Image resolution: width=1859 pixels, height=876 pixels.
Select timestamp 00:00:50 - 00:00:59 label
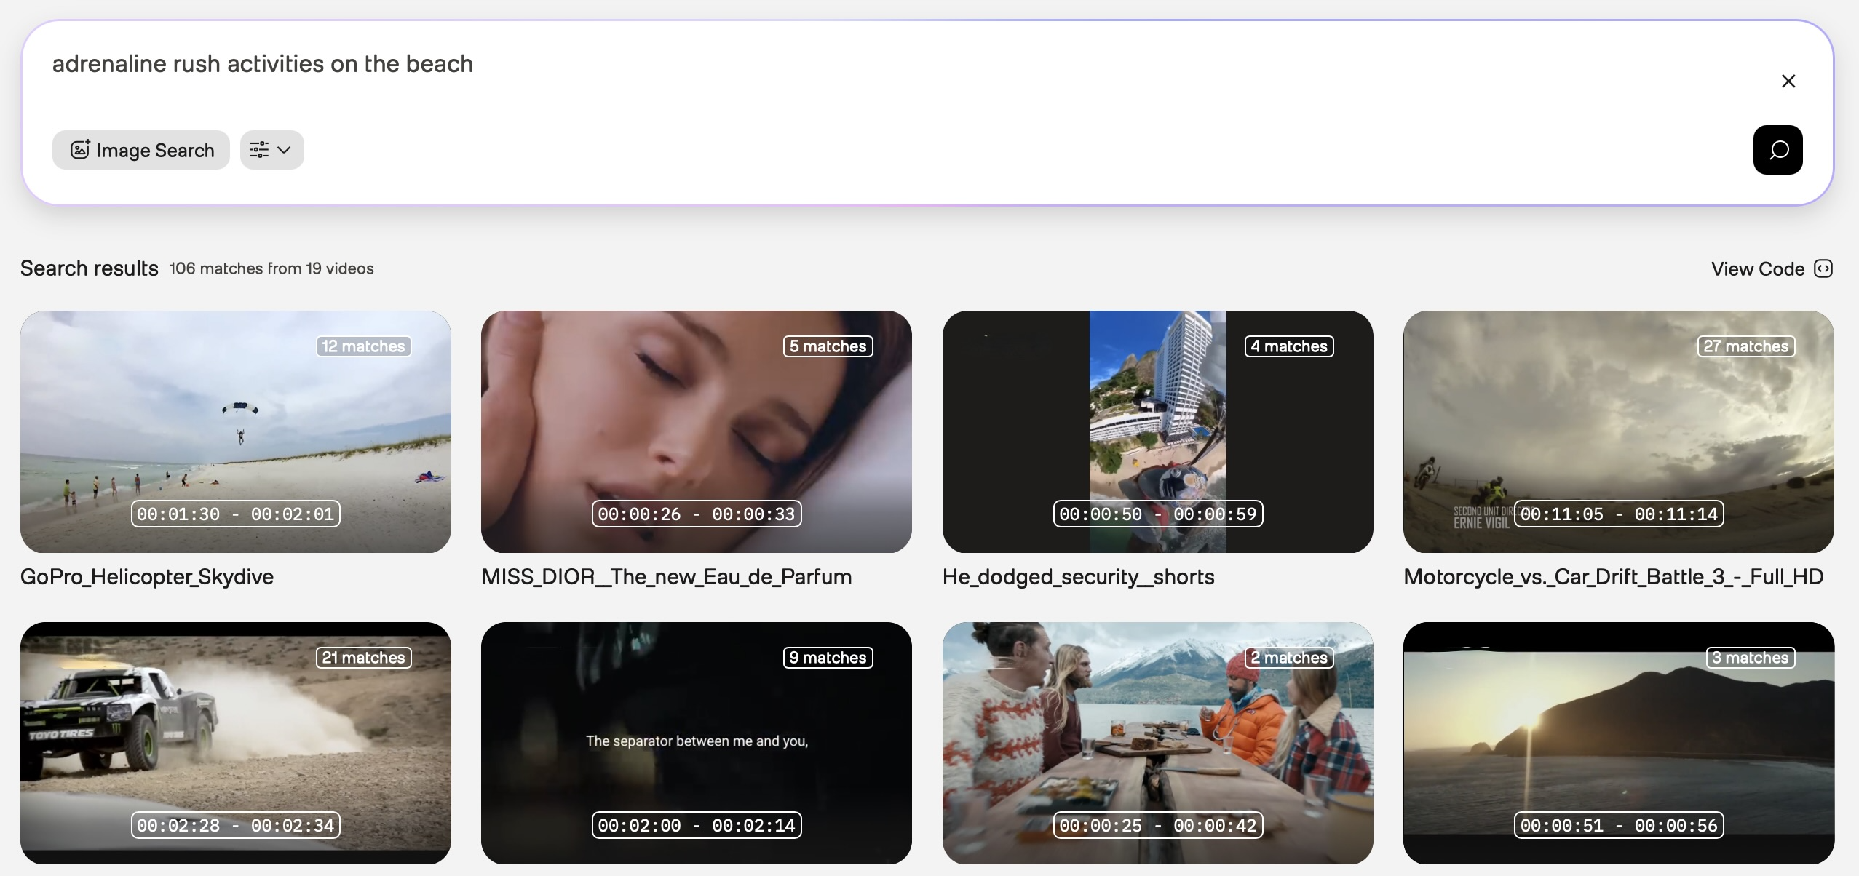tap(1157, 514)
